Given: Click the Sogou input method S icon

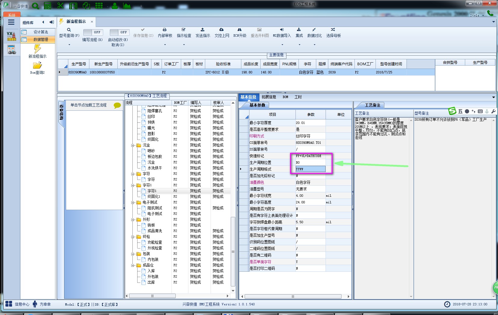Looking at the screenshot, I should point(453,111).
